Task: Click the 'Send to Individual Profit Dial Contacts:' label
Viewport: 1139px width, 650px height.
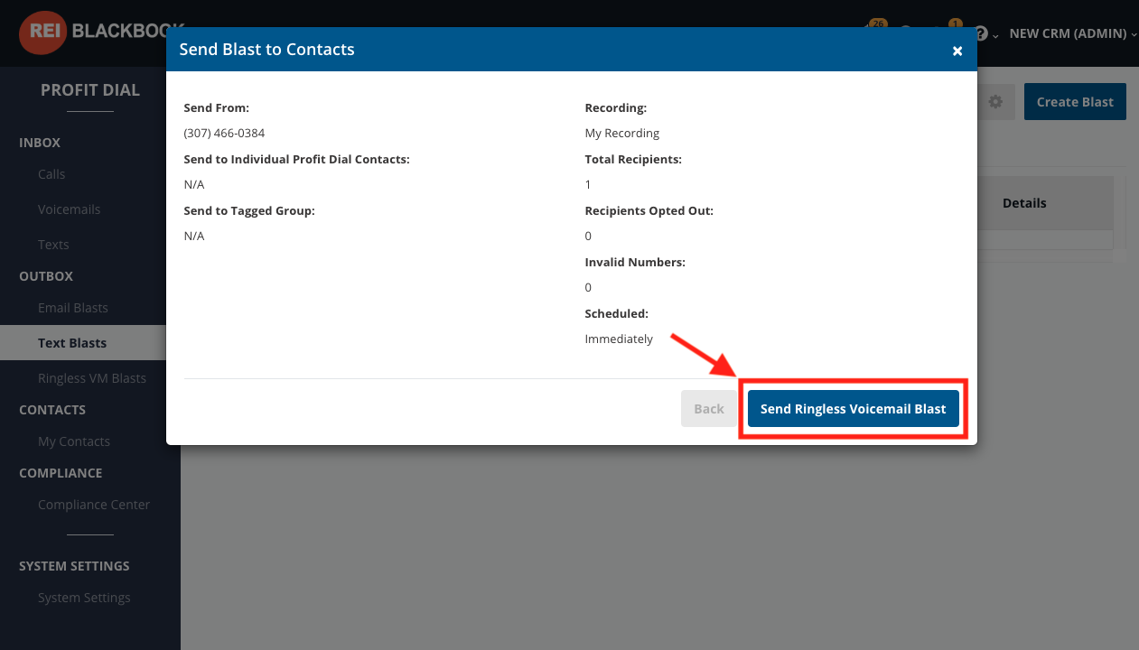Action: coord(296,159)
